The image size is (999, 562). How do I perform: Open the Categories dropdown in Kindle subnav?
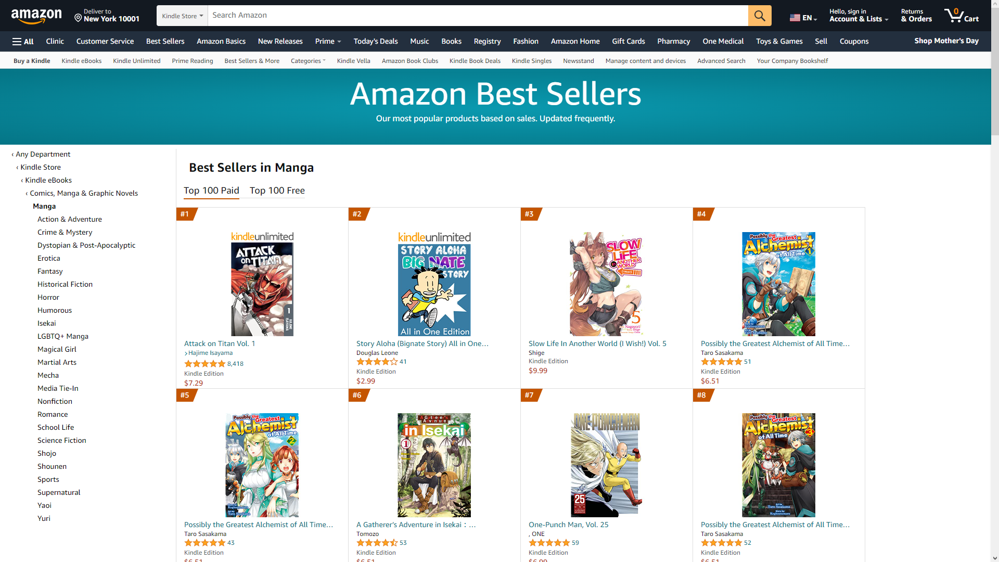[308, 61]
